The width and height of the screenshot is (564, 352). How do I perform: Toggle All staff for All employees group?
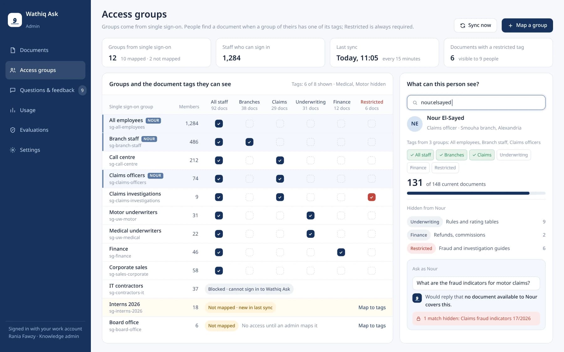click(219, 124)
